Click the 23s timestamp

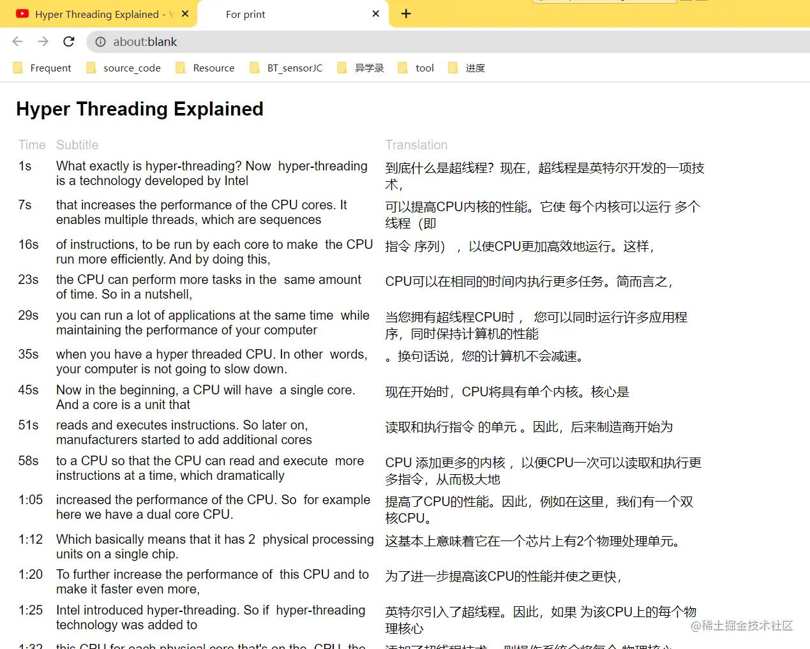[28, 280]
